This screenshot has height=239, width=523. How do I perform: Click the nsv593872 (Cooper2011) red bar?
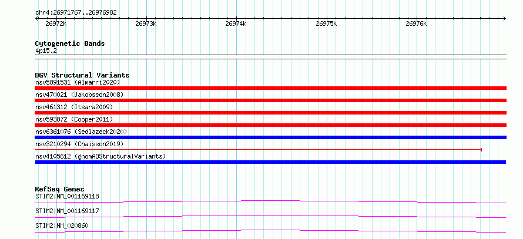pyautogui.click(x=270, y=125)
